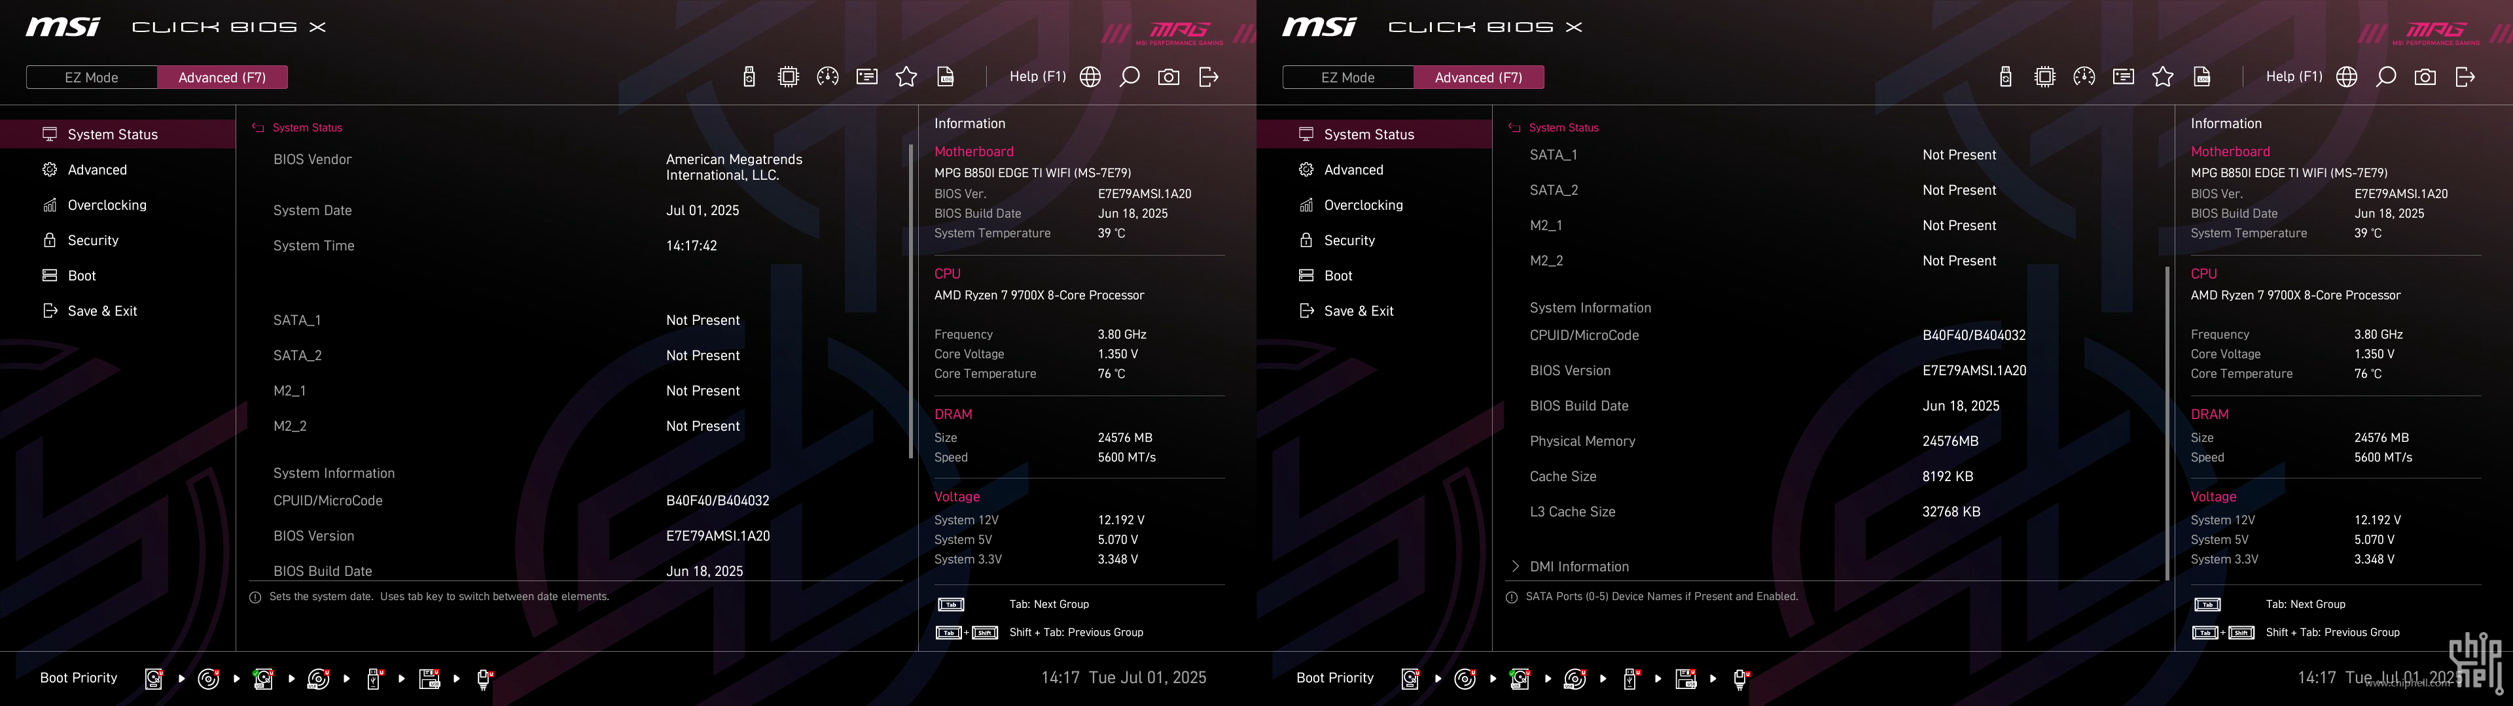Open board explorer card icon in left window
Image resolution: width=2513 pixels, height=706 pixels.
pyautogui.click(x=867, y=77)
